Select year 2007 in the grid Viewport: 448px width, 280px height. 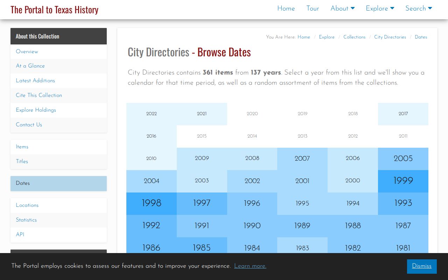(302, 159)
